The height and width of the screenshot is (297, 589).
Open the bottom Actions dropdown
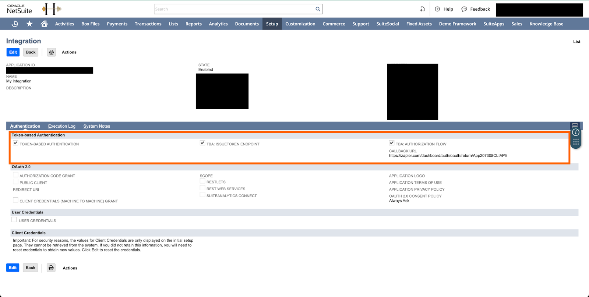70,268
